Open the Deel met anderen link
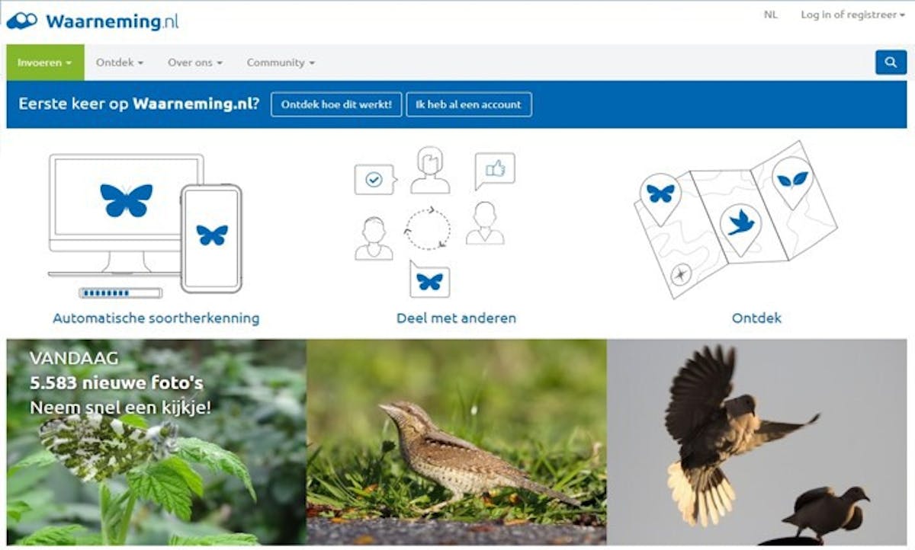This screenshot has width=915, height=550. tap(457, 318)
